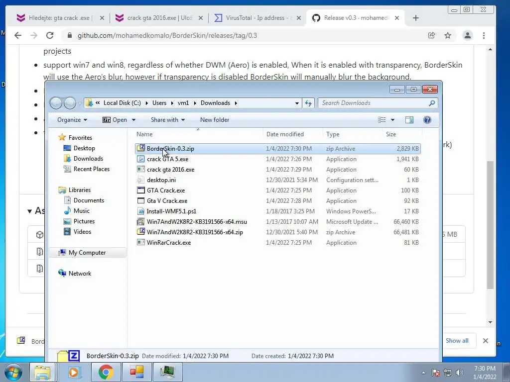The image size is (510, 382).
Task: Open a new Chrome tab
Action: pos(416,18)
